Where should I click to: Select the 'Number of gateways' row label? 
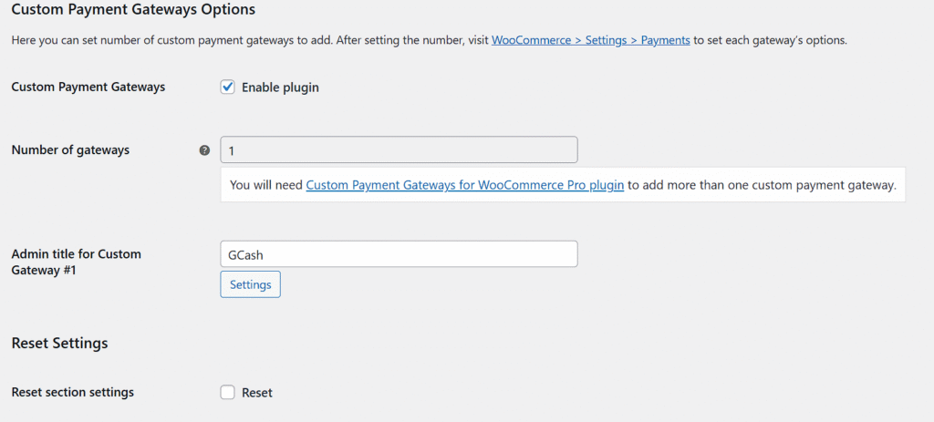[x=70, y=150]
